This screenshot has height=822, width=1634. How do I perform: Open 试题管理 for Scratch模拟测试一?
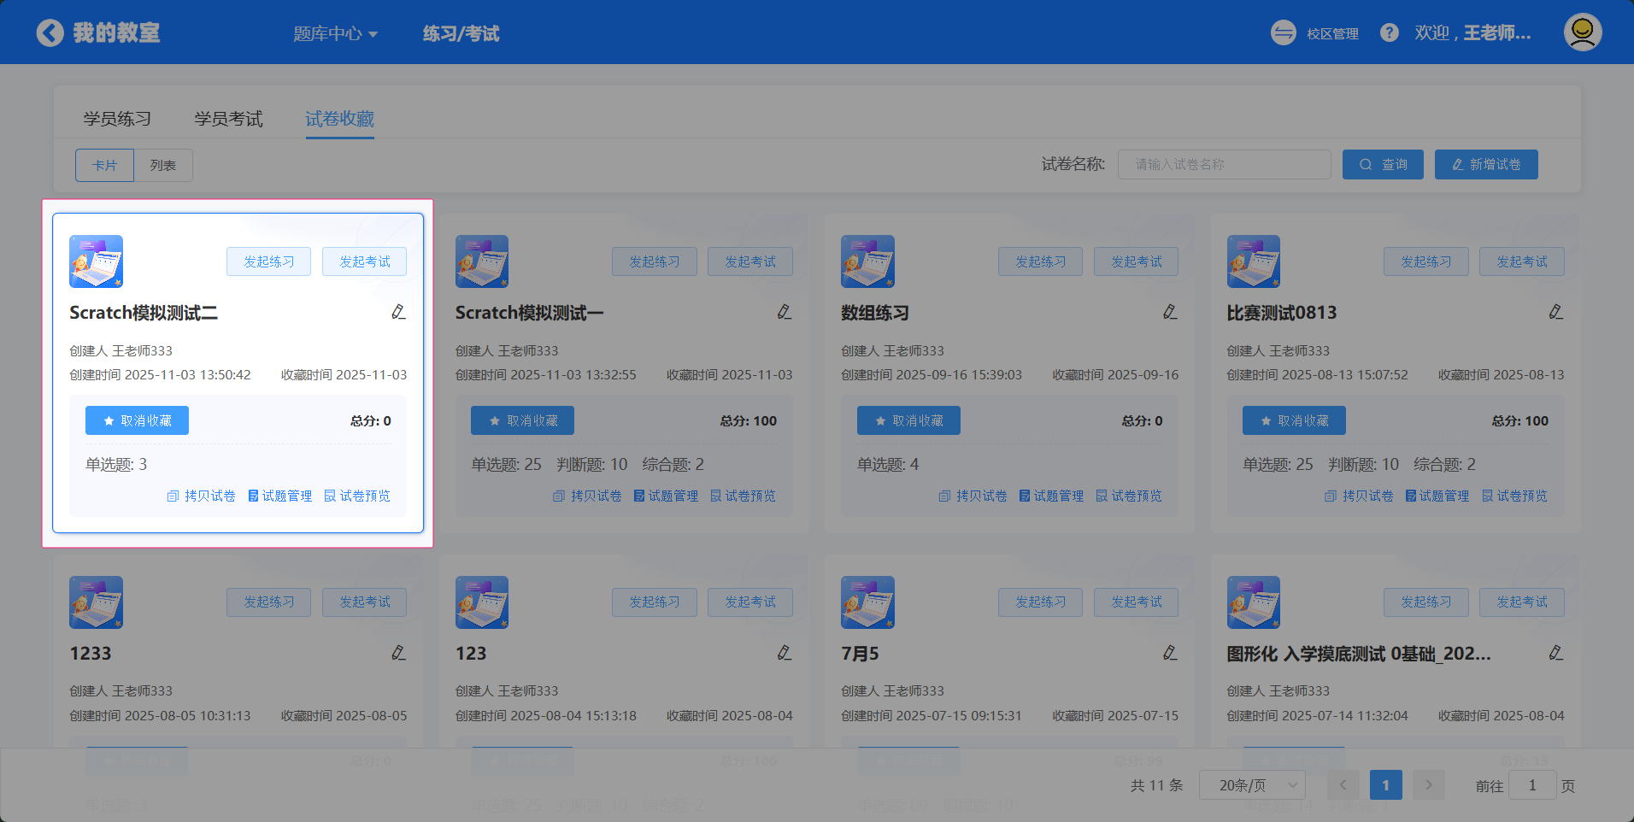tap(666, 496)
